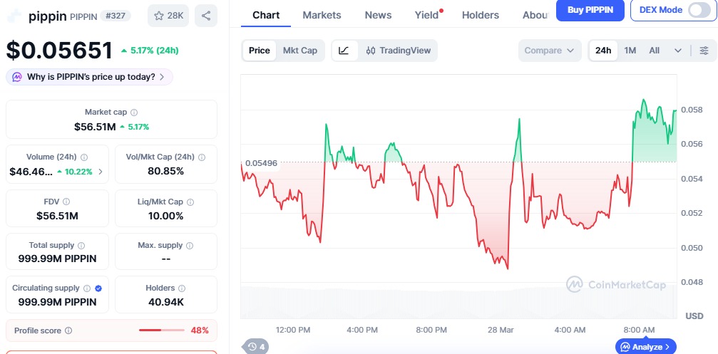Click the $0.05651 current price
The height and width of the screenshot is (354, 718).
59,51
